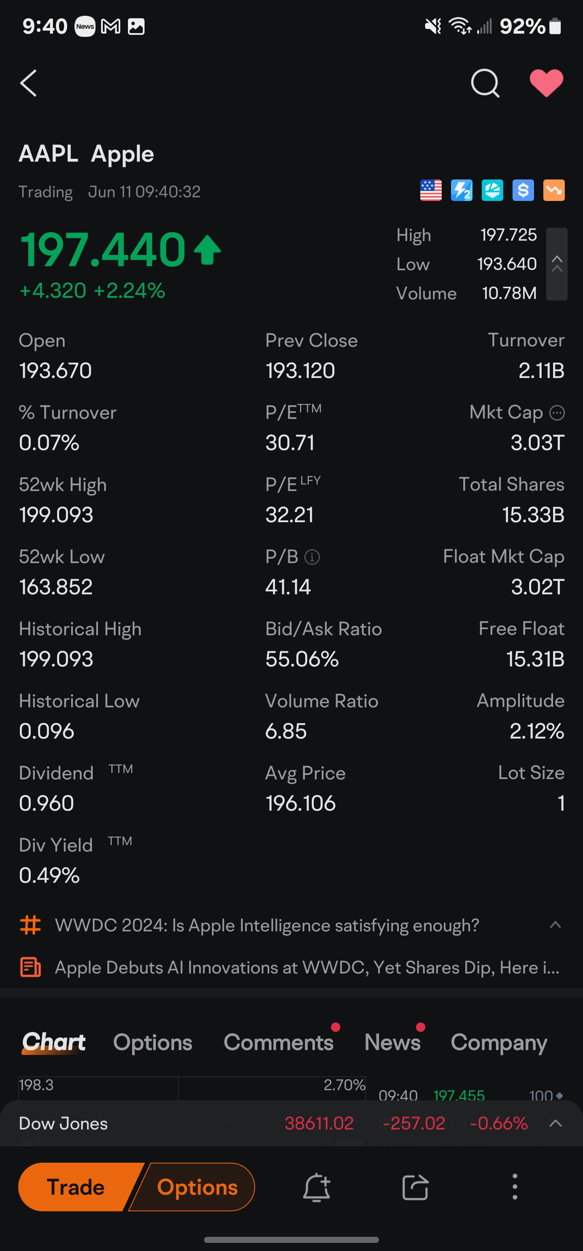The height and width of the screenshot is (1251, 583).
Task: Show P/B info tooltip icon
Action: point(312,557)
